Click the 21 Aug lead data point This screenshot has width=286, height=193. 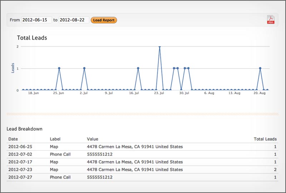click(260, 68)
